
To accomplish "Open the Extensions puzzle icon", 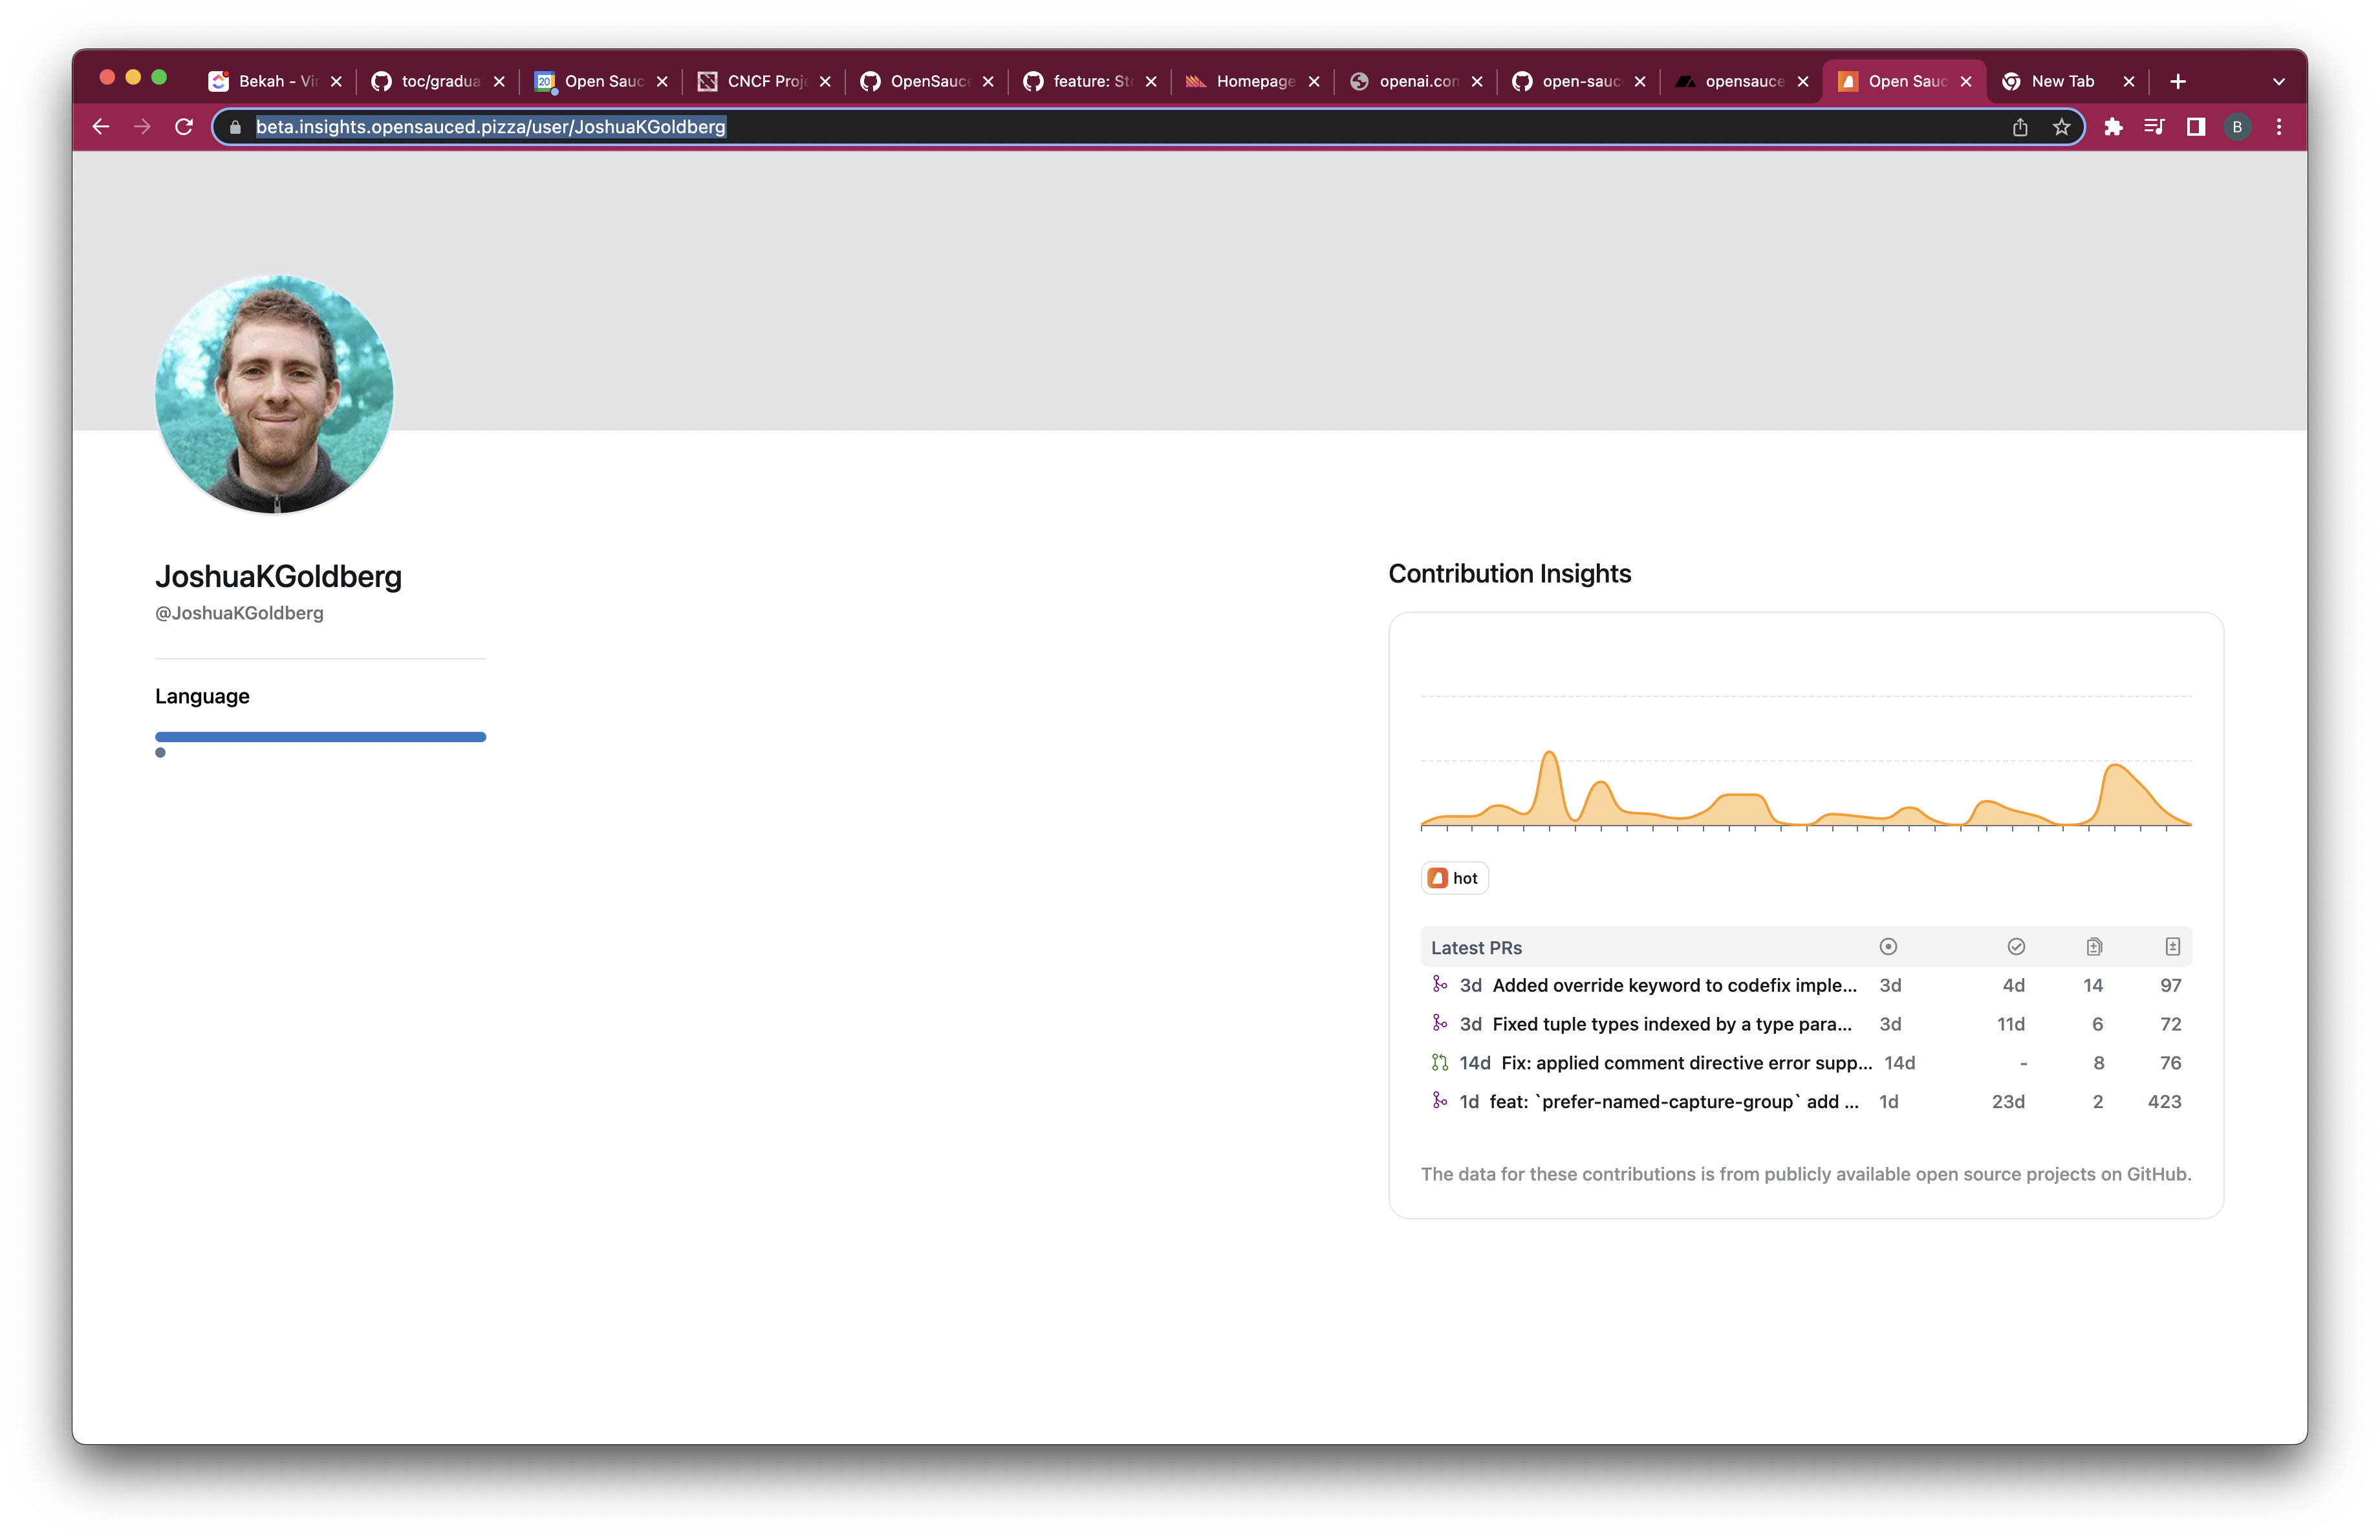I will point(2113,127).
